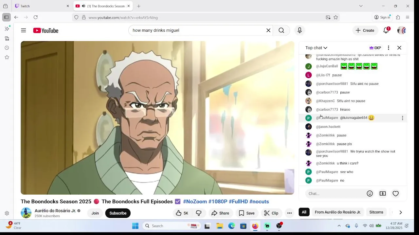The width and height of the screenshot is (419, 235).
Task: Show next suggestion chips with the arrow
Action: pyautogui.click(x=400, y=212)
